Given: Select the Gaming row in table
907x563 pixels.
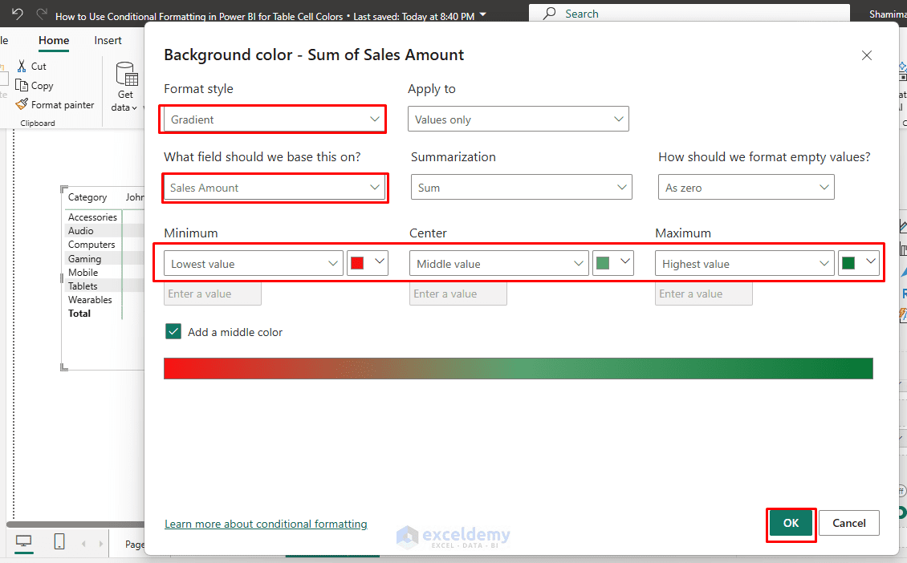Looking at the screenshot, I should pos(84,258).
